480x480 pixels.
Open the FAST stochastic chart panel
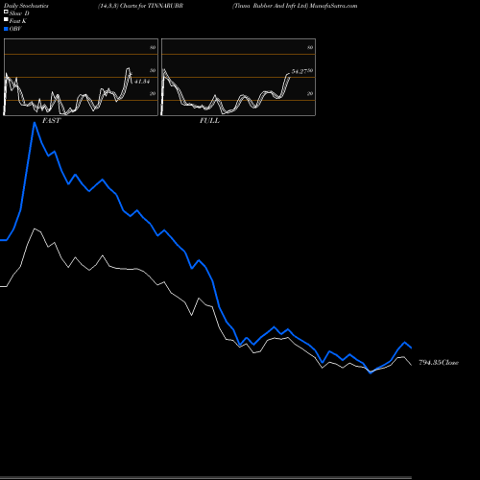coord(81,77)
